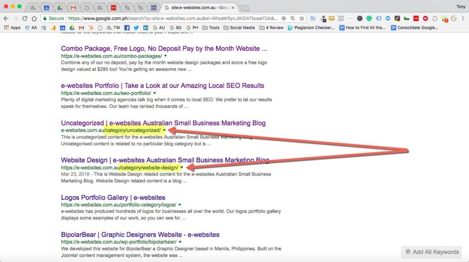Expand dropdown arrow beside category/uncategorized URL
The width and height of the screenshot is (469, 262).
click(x=164, y=130)
